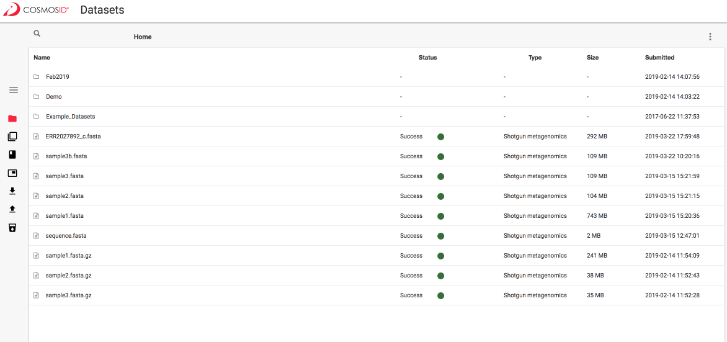Click the 241 MB size cell
This screenshot has height=342, width=727.
point(597,256)
